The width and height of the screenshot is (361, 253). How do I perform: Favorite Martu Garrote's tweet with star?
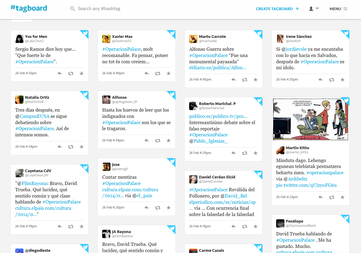click(x=255, y=80)
